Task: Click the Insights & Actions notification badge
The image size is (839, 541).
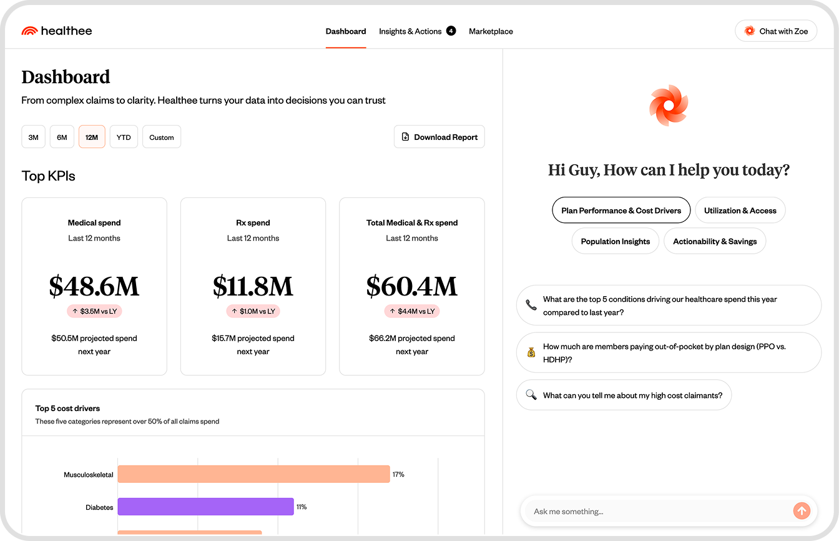Action: (x=451, y=31)
